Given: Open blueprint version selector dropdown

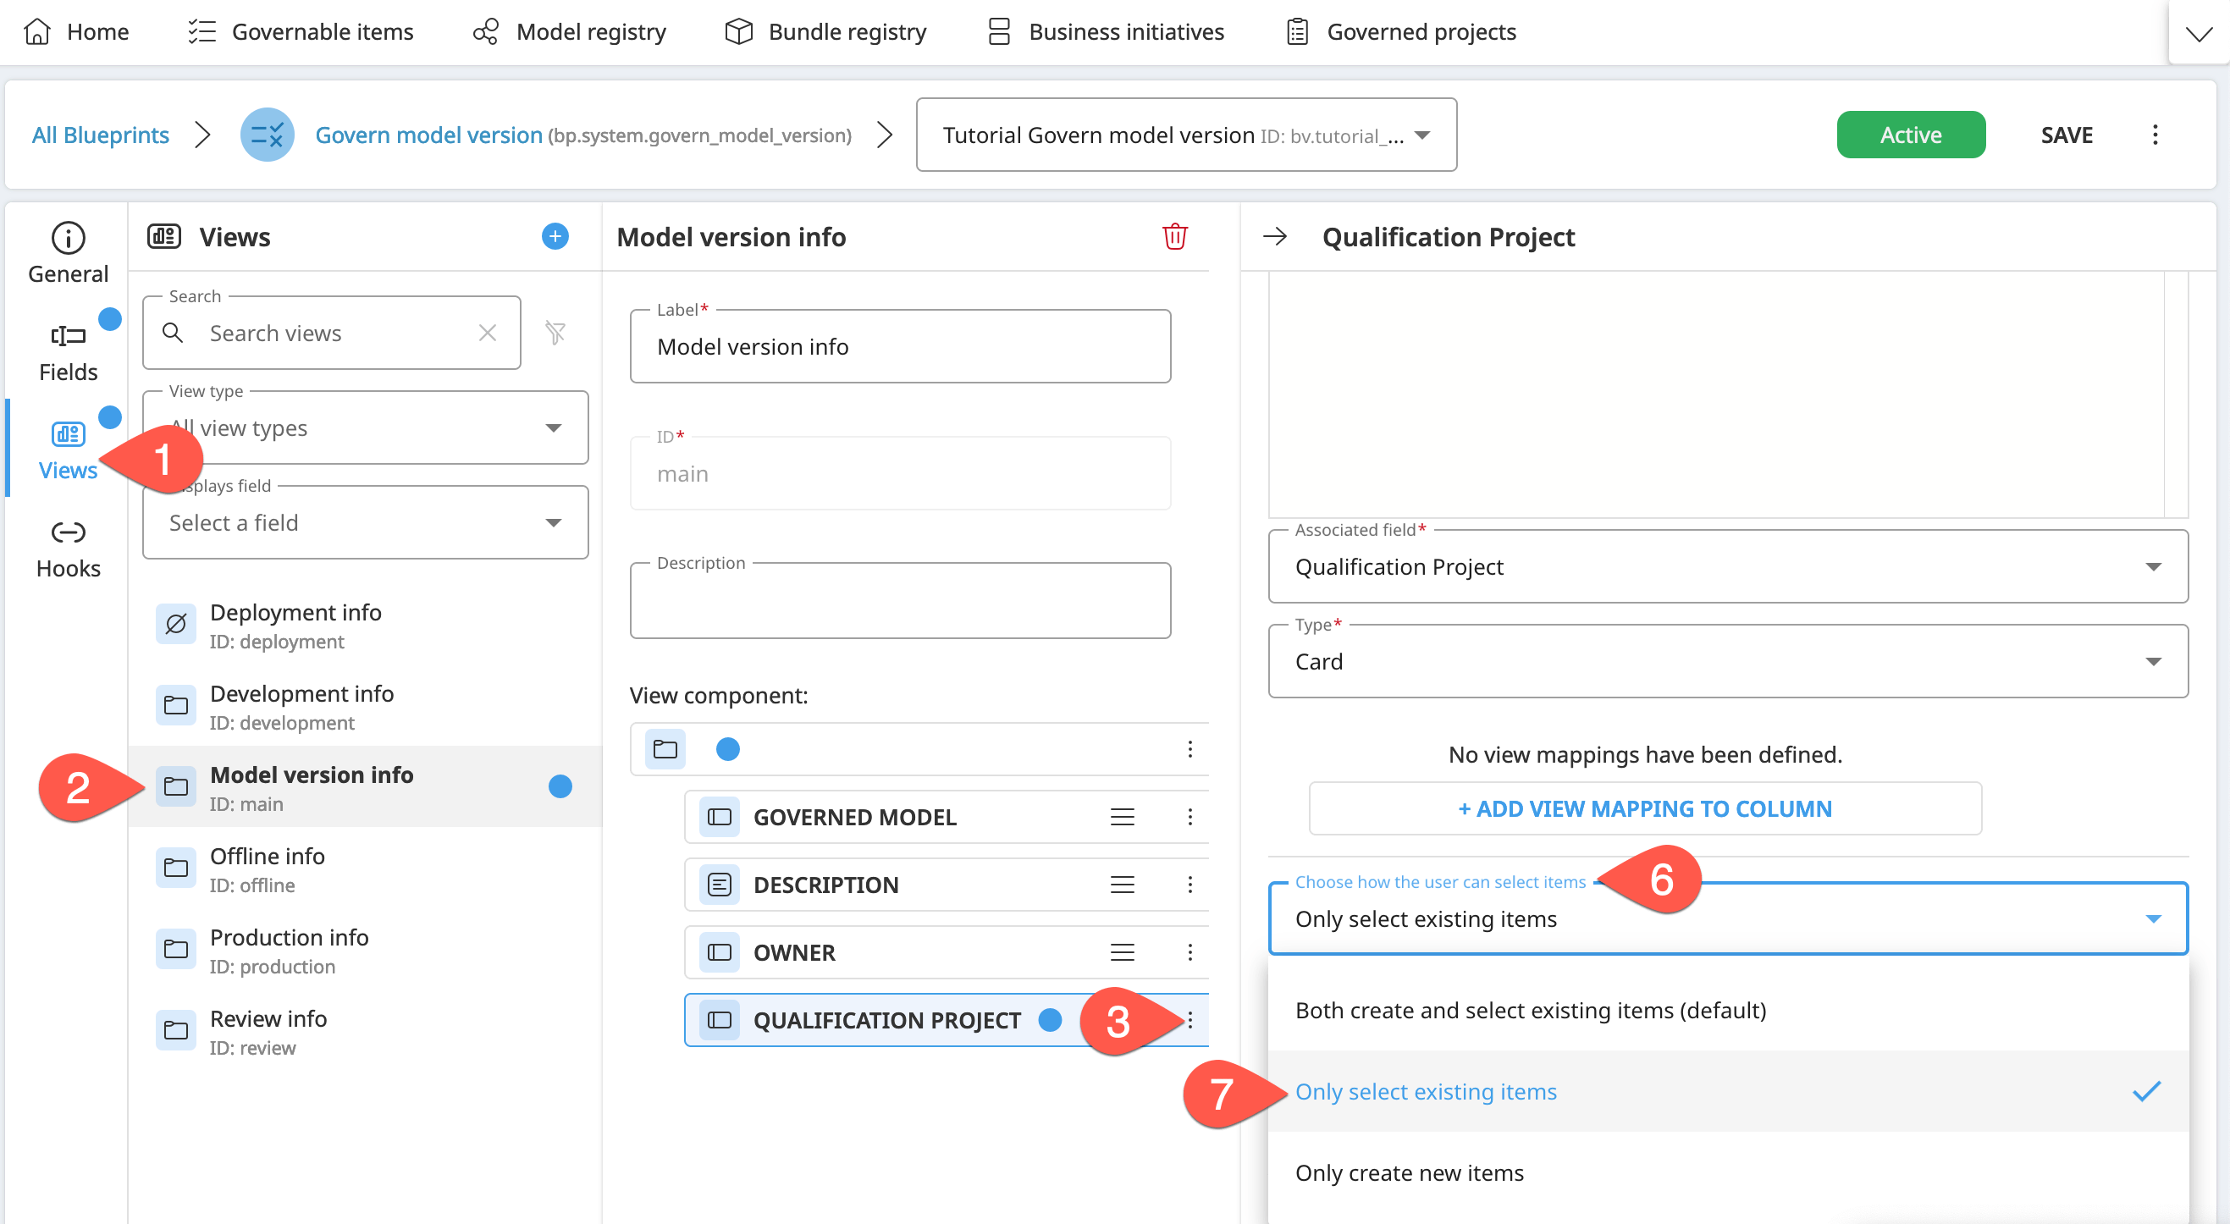Looking at the screenshot, I should [x=1186, y=135].
